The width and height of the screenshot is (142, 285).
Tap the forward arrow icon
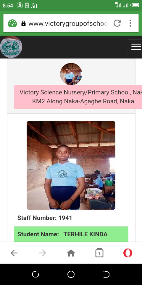point(43,253)
